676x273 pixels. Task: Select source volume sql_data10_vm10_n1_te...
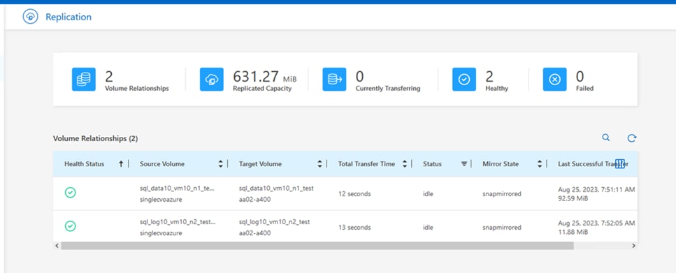pyautogui.click(x=178, y=189)
